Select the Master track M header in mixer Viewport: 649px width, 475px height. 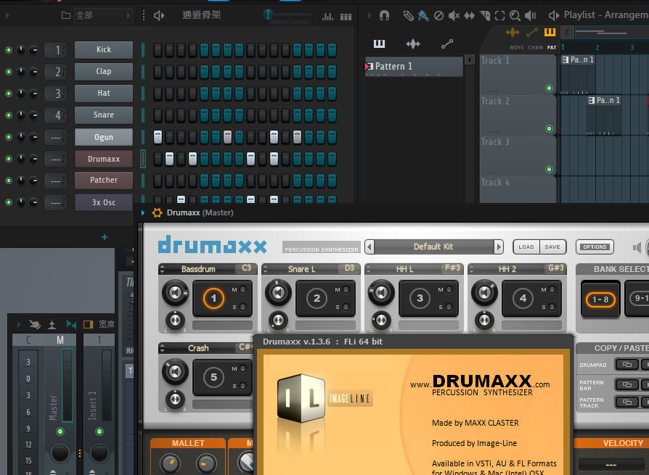click(x=60, y=340)
